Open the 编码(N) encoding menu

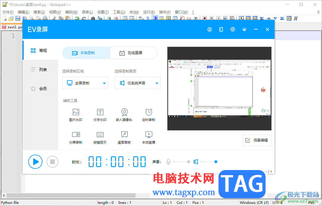71,12
